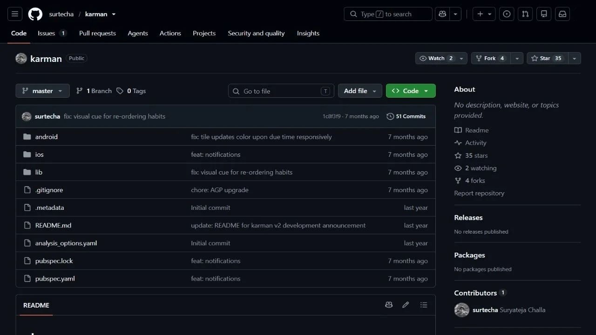This screenshot has height=335, width=596.
Task: Star the karman repository
Action: [547, 58]
